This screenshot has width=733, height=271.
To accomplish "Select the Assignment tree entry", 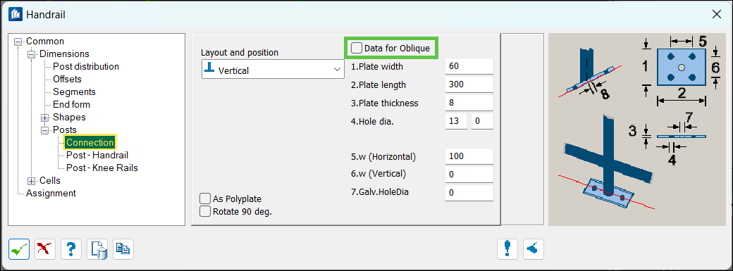I will click(51, 193).
